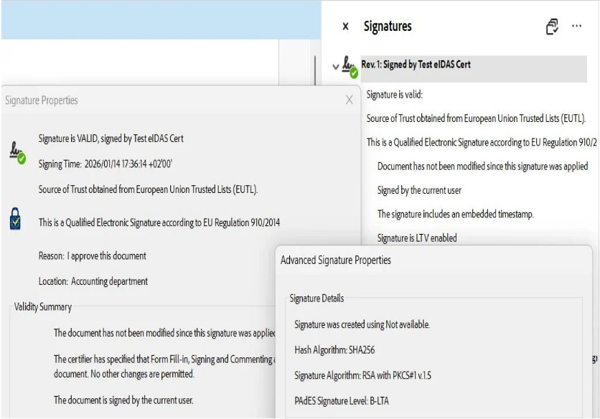Click 'Hash Algorithm: SHA256'

(x=334, y=349)
